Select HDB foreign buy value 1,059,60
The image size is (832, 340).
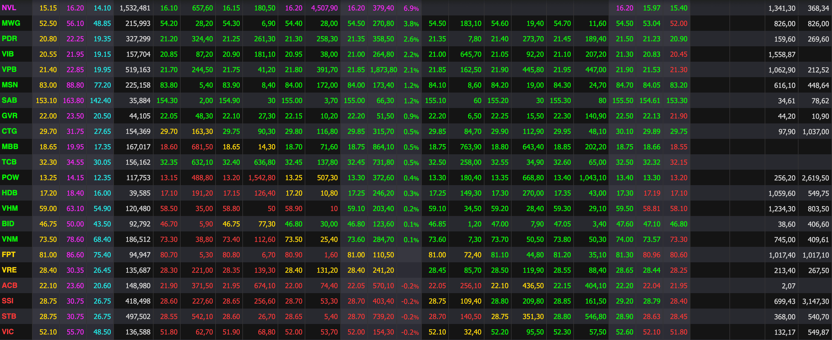782,193
